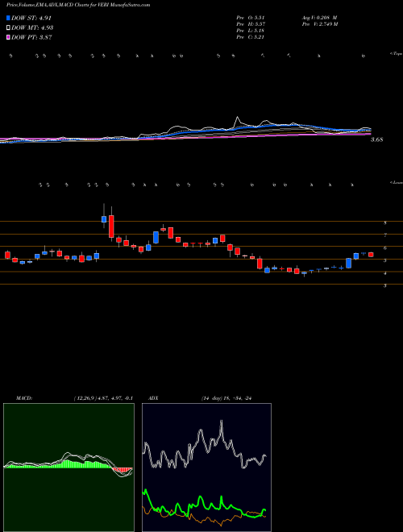Click the MACD (12,26,9) parameter values
The height and width of the screenshot is (532, 403).
[103, 398]
